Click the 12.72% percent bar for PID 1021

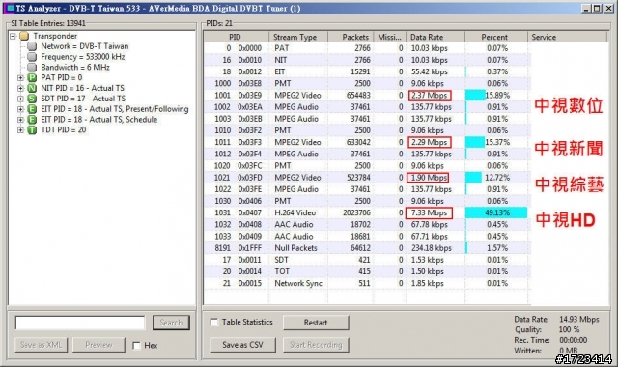coord(473,178)
